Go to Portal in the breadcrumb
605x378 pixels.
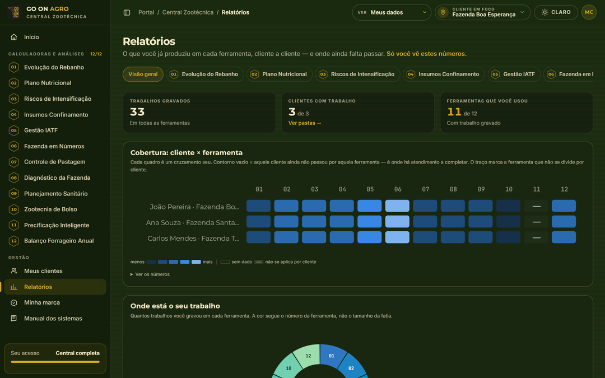146,12
